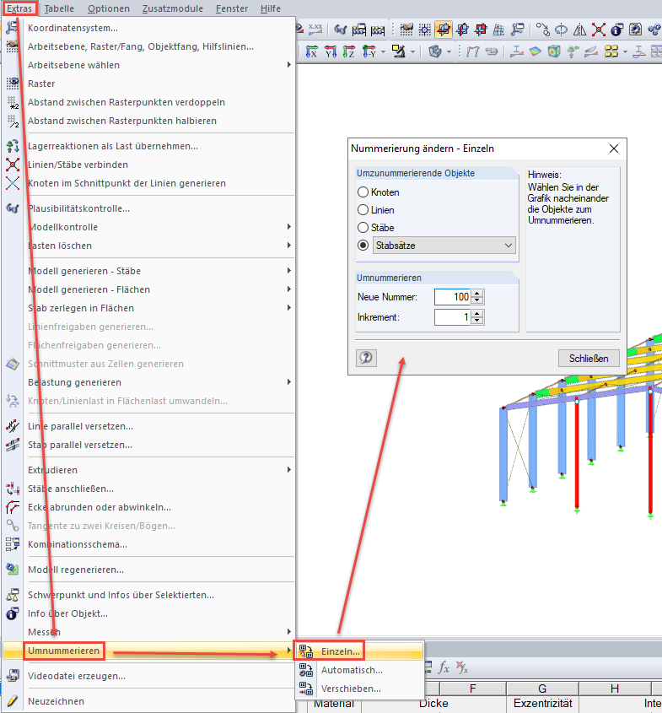Image resolution: width=662 pixels, height=713 pixels.
Task: Click the Schließen button
Action: (x=589, y=359)
